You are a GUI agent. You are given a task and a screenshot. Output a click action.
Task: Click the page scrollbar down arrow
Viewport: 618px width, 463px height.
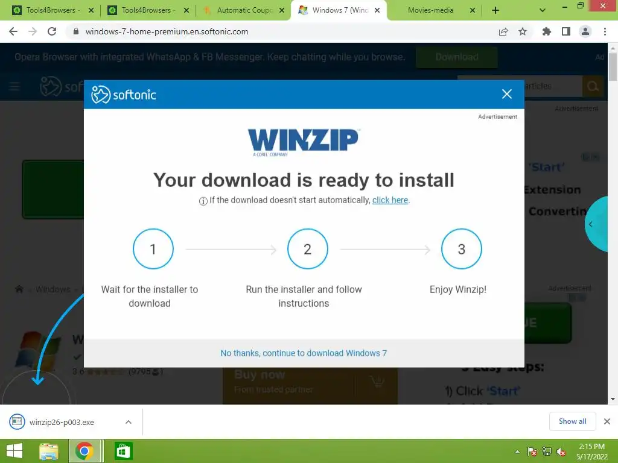click(x=613, y=399)
